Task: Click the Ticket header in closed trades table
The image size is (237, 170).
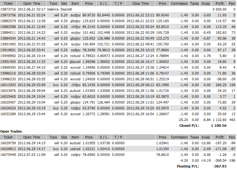Action: (8, 4)
